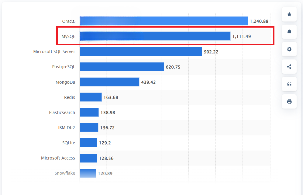This screenshot has width=303, height=195.
Task: Click the Redis axis label
Action: coord(70,97)
